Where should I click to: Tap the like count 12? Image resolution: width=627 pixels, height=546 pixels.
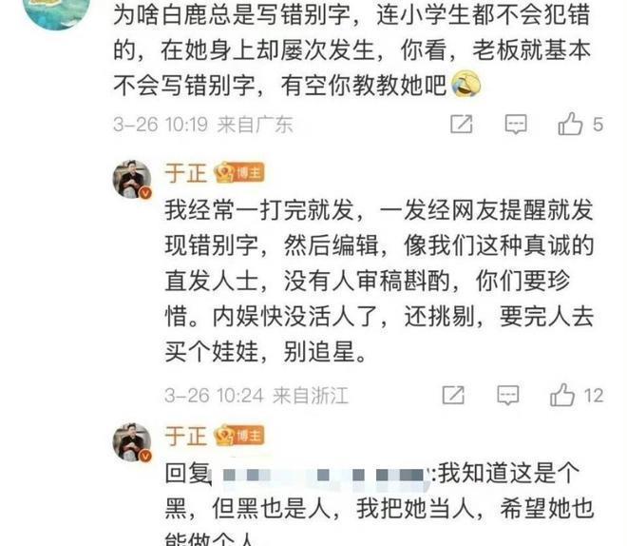click(594, 396)
